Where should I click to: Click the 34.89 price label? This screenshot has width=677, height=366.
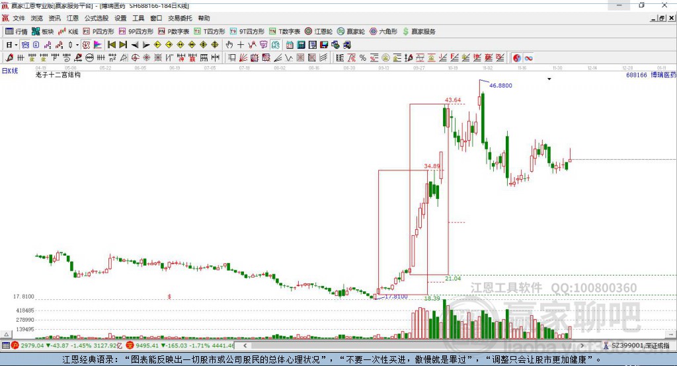432,166
